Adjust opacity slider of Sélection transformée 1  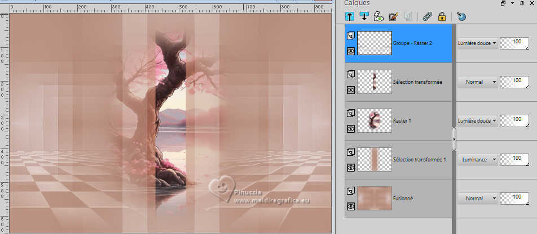[x=514, y=160]
